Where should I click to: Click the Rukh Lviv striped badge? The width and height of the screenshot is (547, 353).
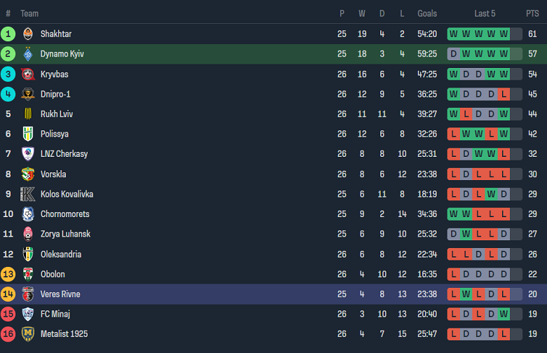coord(28,114)
